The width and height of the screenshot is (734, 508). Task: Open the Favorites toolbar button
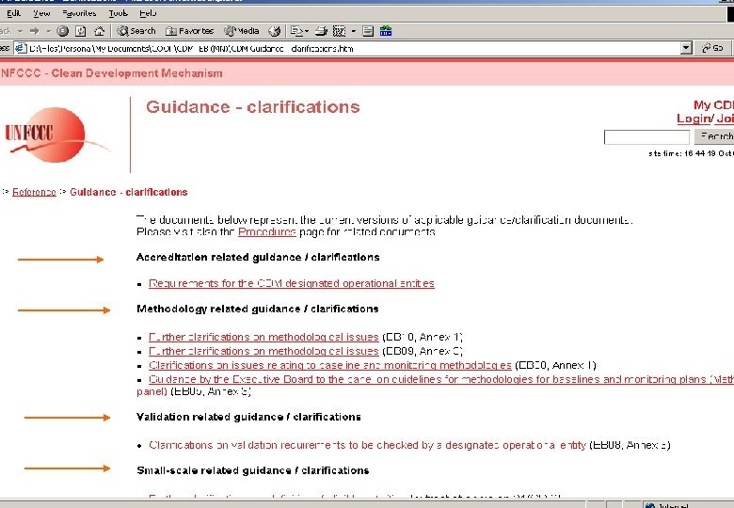(189, 31)
